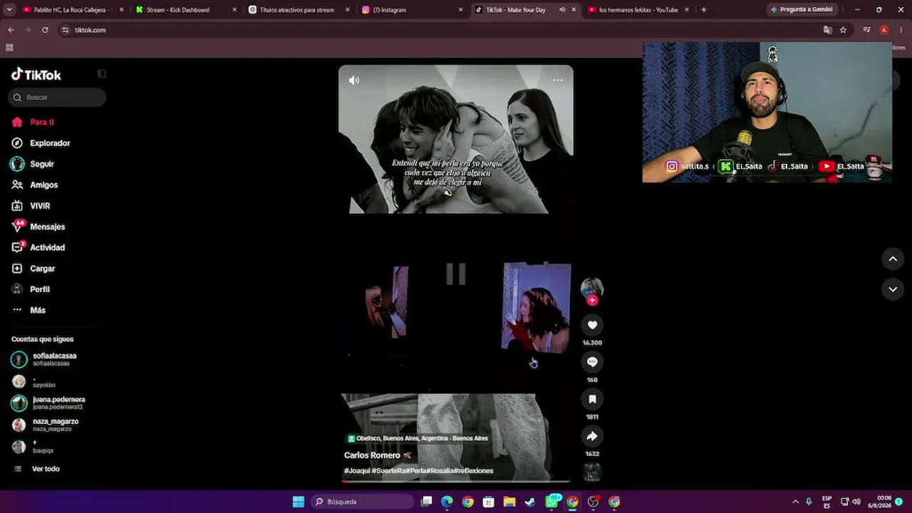This screenshot has height=513, width=912.
Task: Open the Chrome profile avatar
Action: tap(884, 30)
